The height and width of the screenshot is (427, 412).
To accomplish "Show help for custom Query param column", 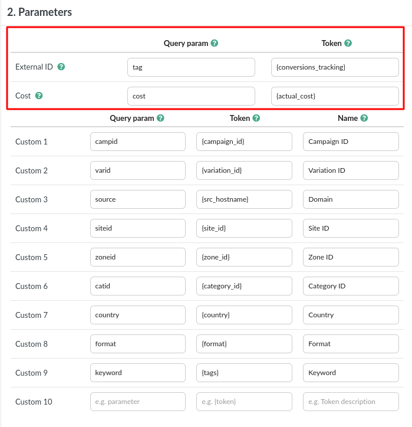I will pos(160,118).
